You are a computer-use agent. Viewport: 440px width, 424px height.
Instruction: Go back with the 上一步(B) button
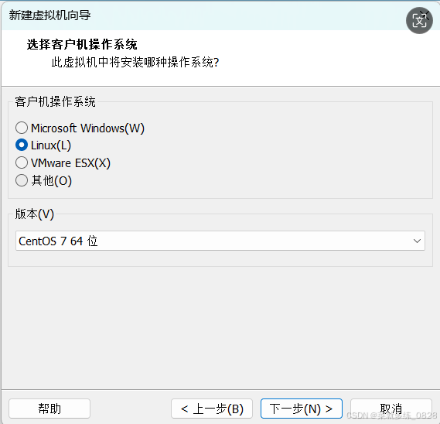click(x=212, y=409)
